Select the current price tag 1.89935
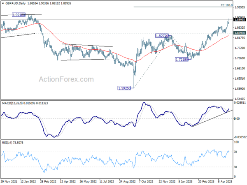The height and width of the screenshot is (185, 247). (x=240, y=20)
